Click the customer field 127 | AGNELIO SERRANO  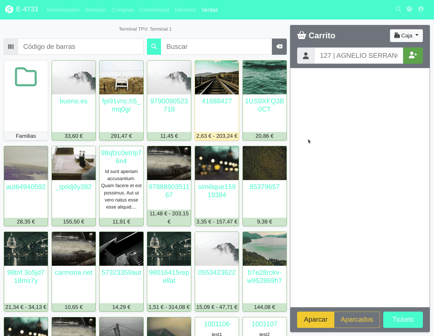(x=359, y=56)
